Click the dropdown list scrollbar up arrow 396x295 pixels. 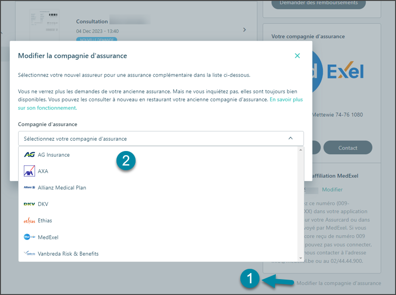[x=301, y=150]
